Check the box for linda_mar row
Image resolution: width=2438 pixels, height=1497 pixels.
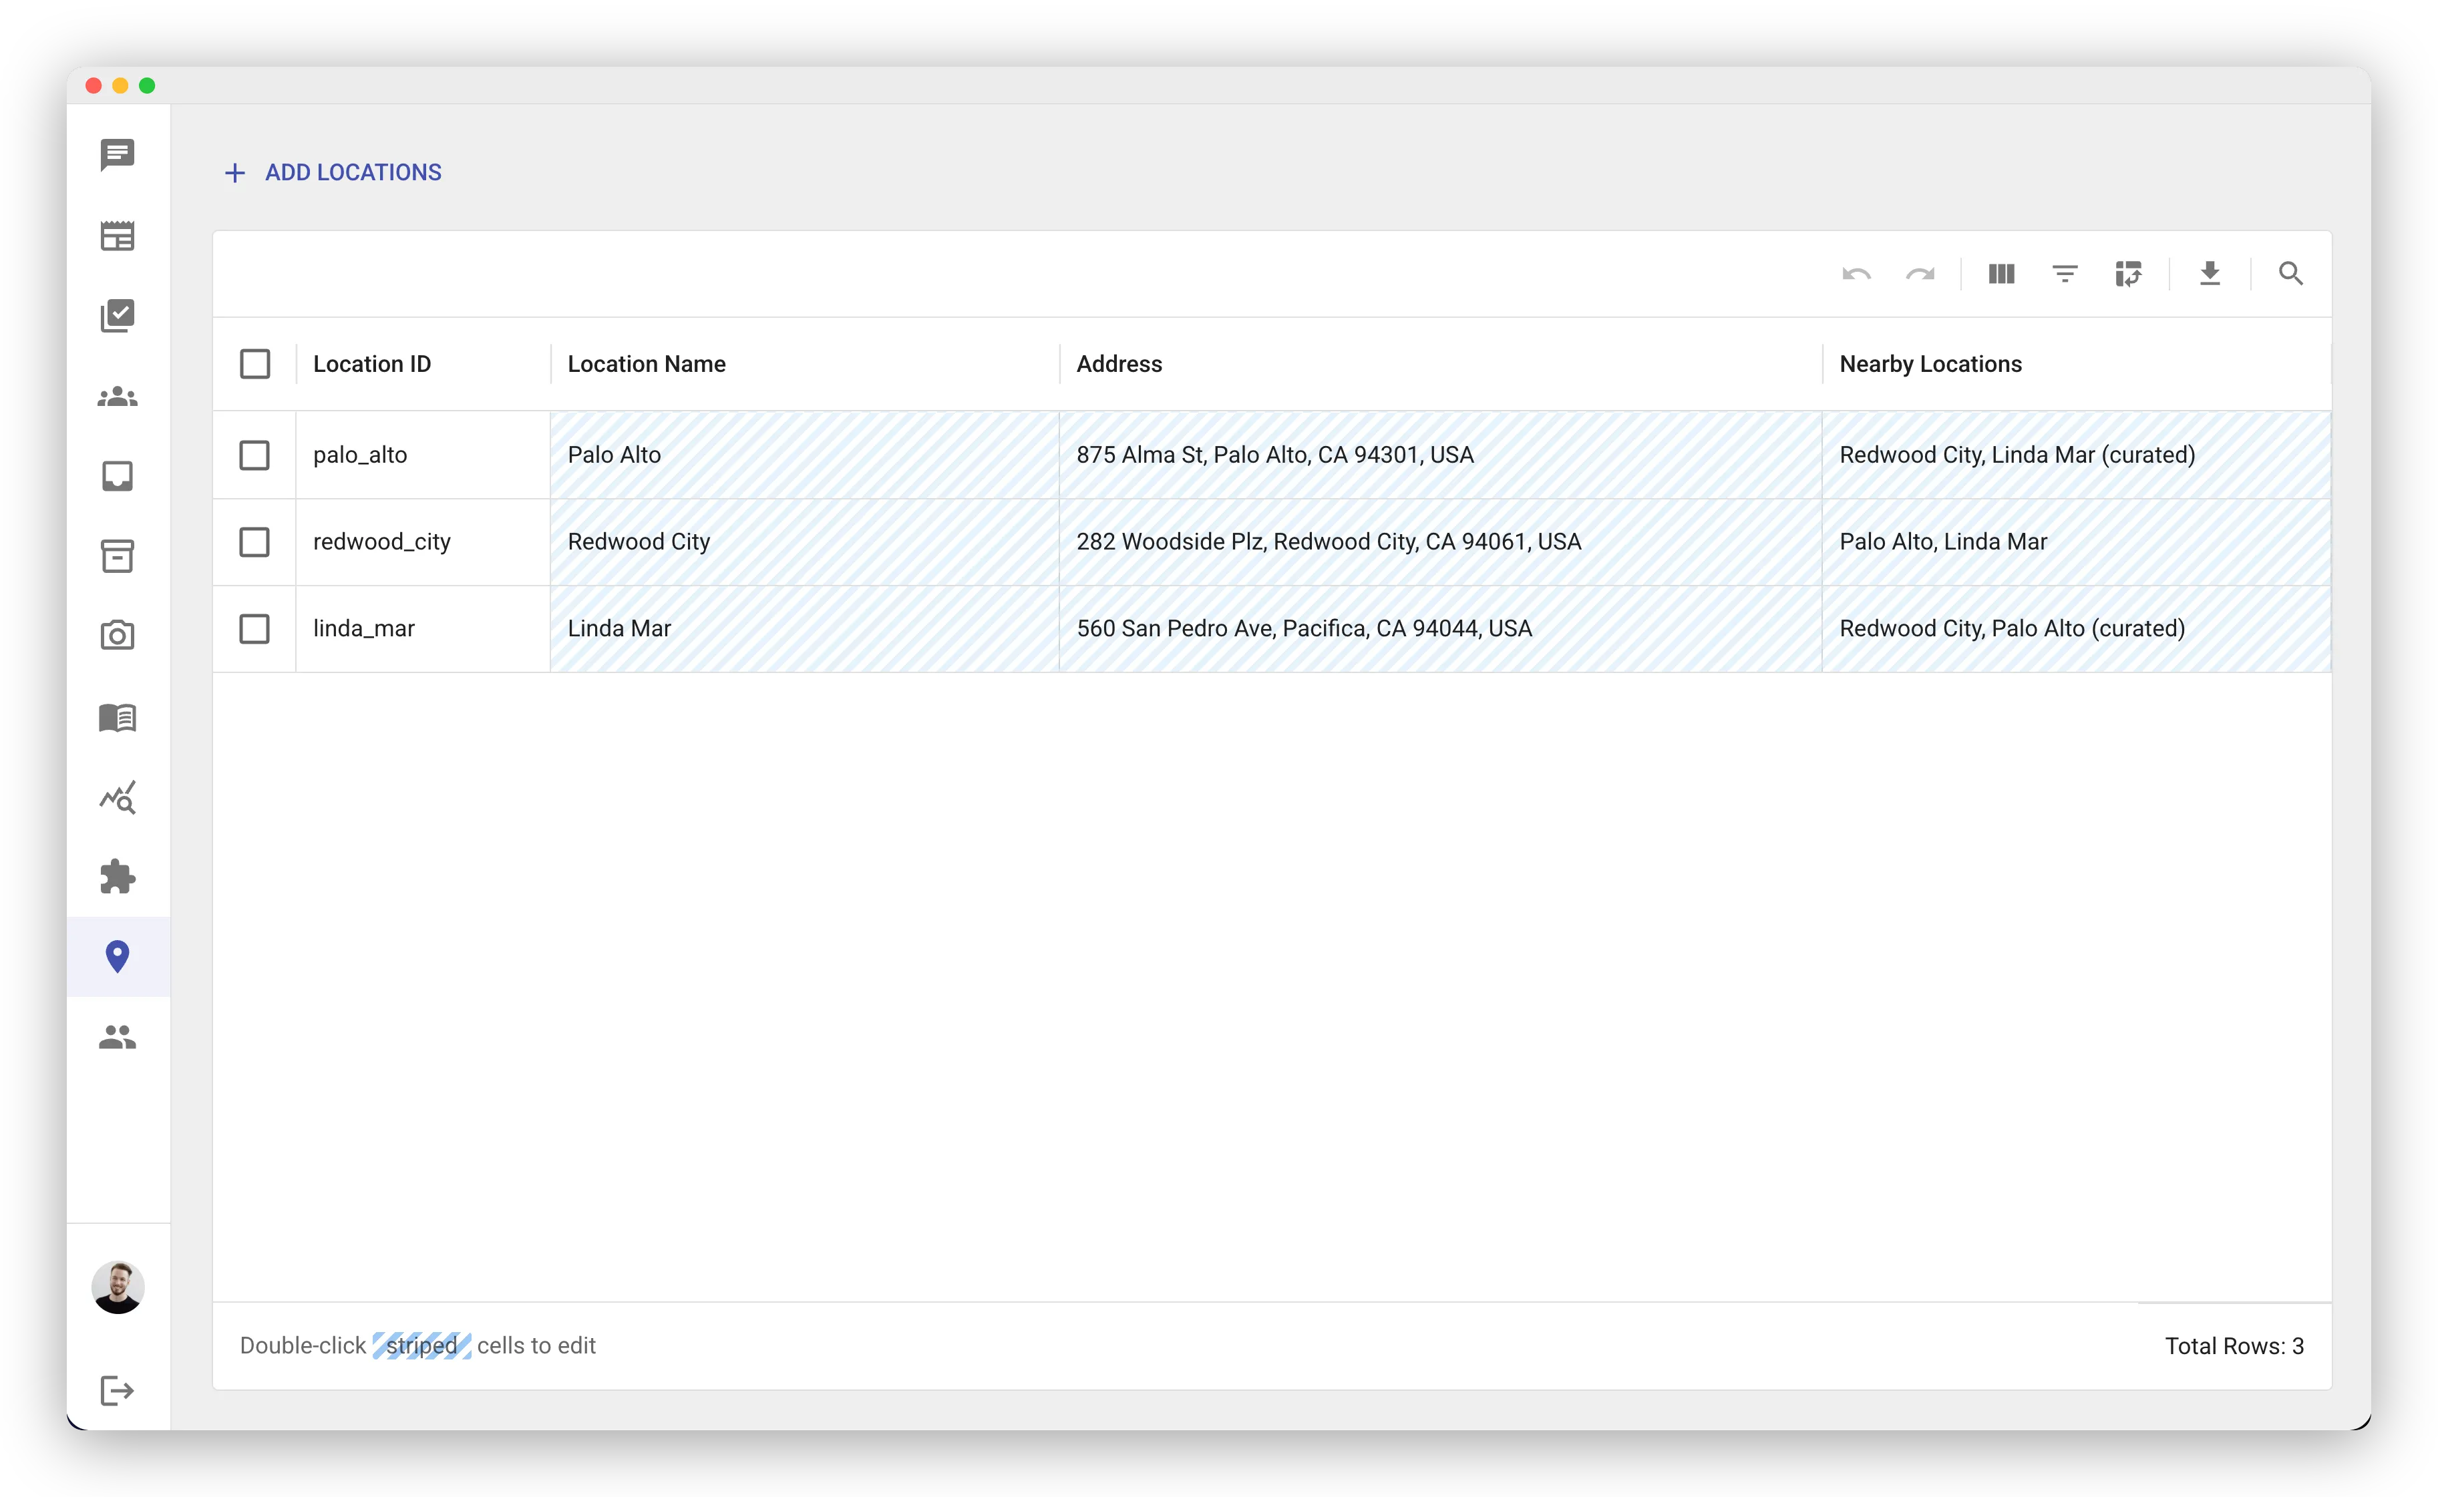[254, 629]
